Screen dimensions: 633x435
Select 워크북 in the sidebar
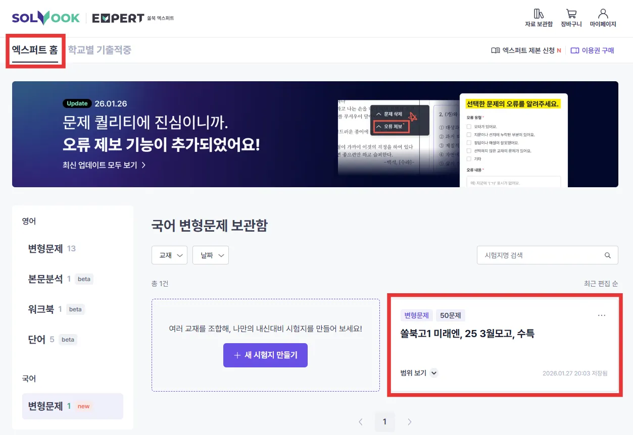(x=56, y=309)
